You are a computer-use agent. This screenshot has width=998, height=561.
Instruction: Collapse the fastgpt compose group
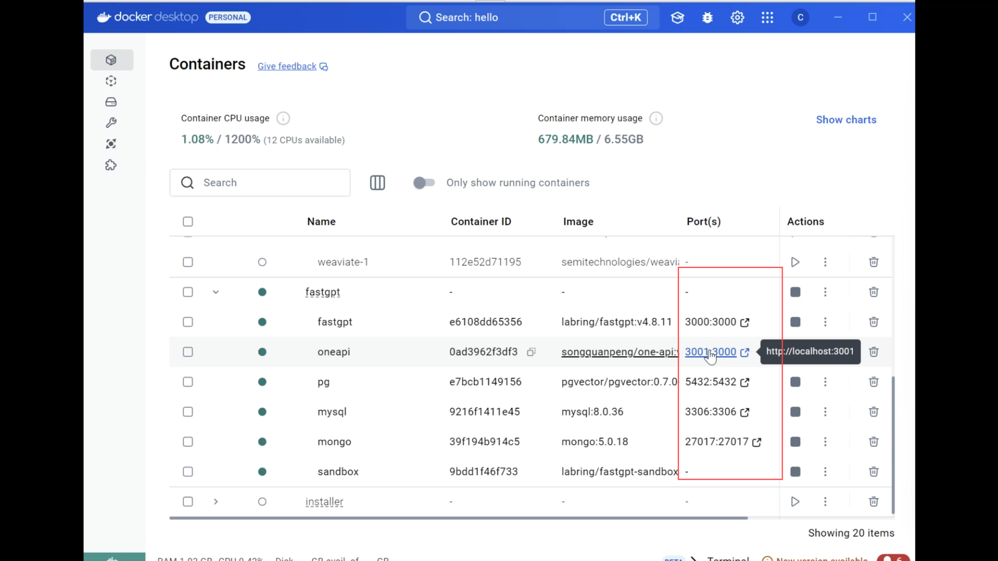click(x=216, y=292)
